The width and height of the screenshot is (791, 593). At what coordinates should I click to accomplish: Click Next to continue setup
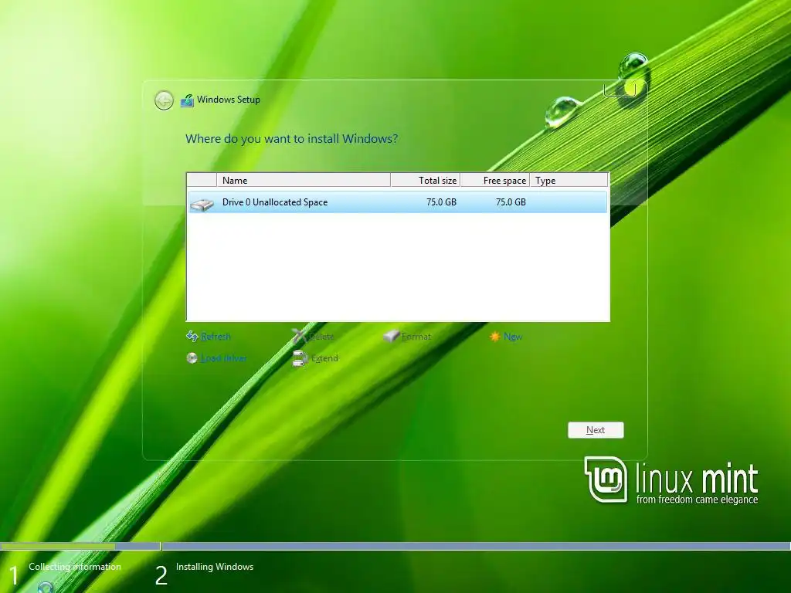pos(596,430)
